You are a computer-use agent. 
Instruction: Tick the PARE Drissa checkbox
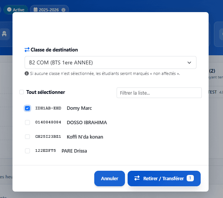coord(27,151)
